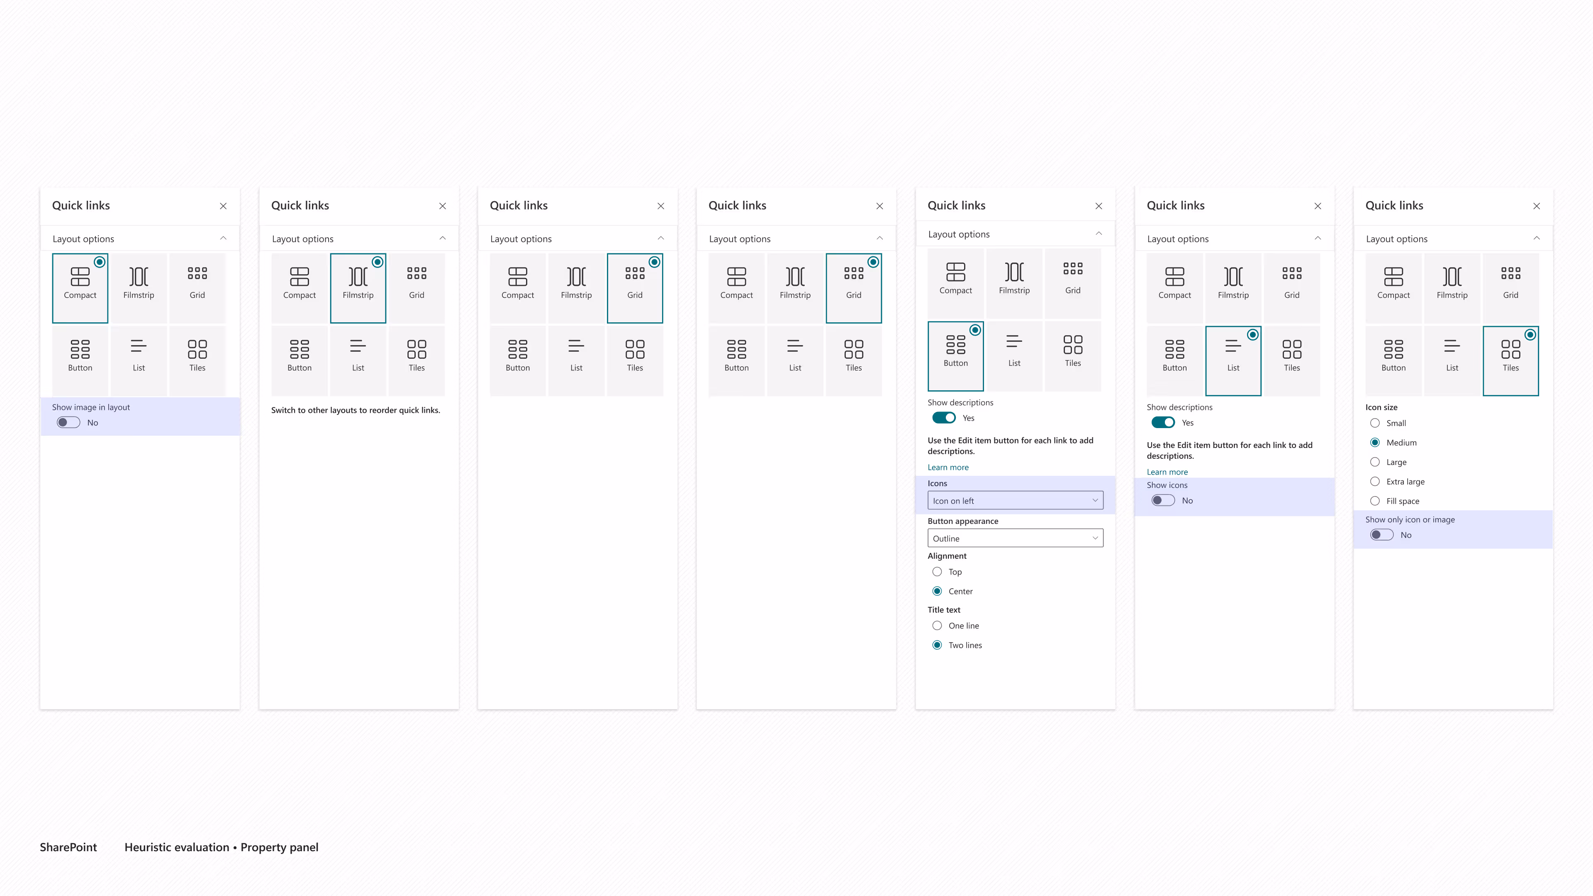
Task: Open the Button appearance Outline dropdown
Action: tap(1015, 538)
